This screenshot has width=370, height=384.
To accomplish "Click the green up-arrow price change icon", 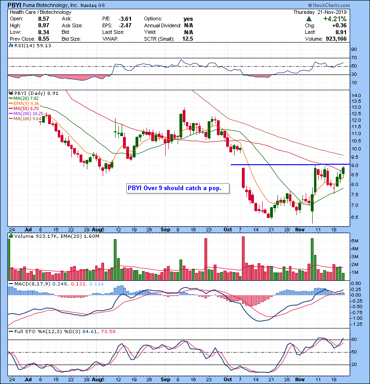I will (308, 19).
